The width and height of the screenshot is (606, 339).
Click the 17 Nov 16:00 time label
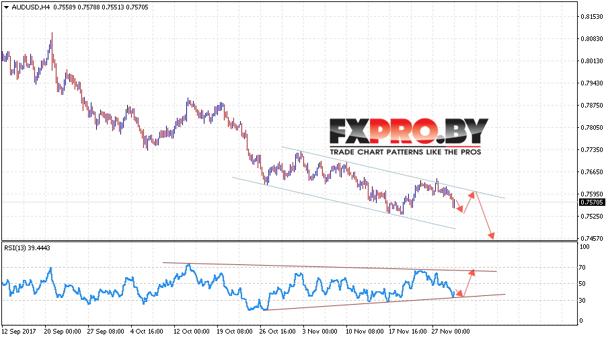click(x=408, y=332)
